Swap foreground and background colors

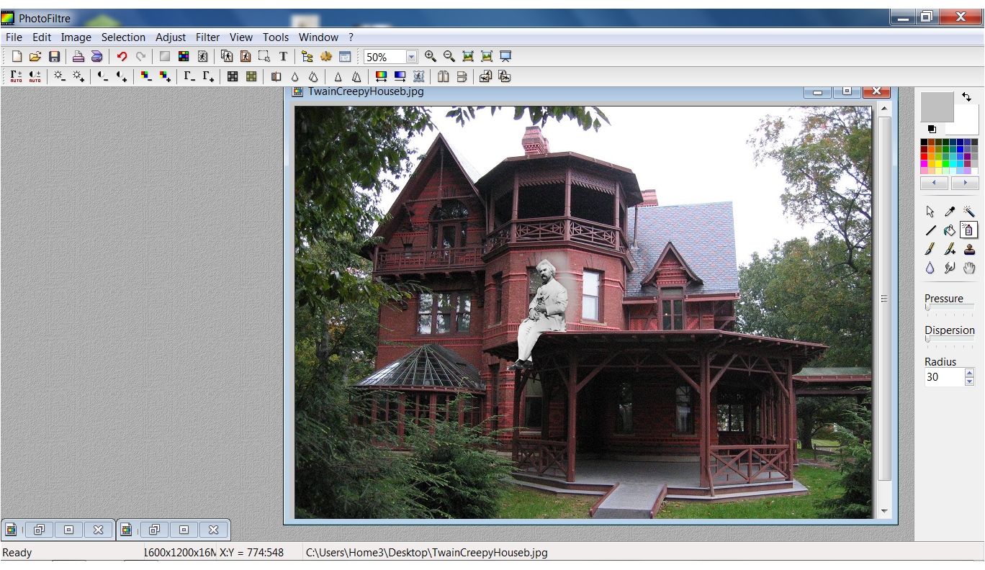[966, 97]
